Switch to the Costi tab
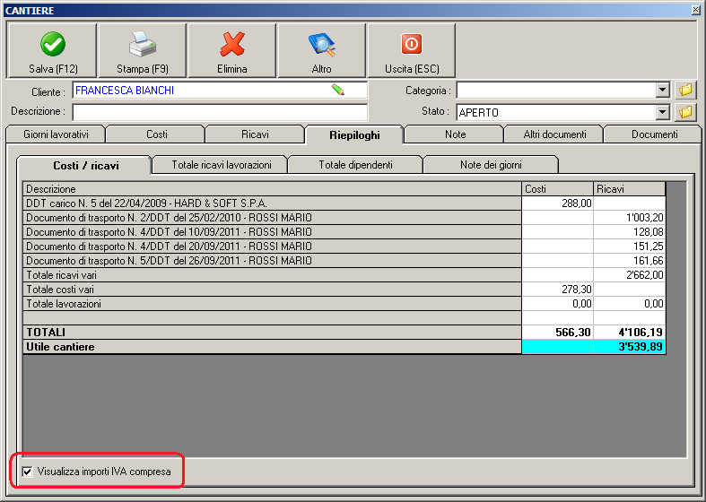Image resolution: width=706 pixels, height=502 pixels. pyautogui.click(x=156, y=134)
